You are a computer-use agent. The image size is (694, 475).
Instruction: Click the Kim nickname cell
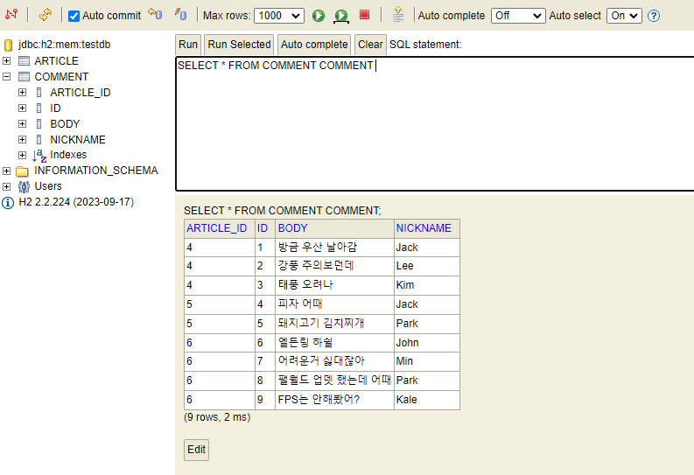[427, 285]
